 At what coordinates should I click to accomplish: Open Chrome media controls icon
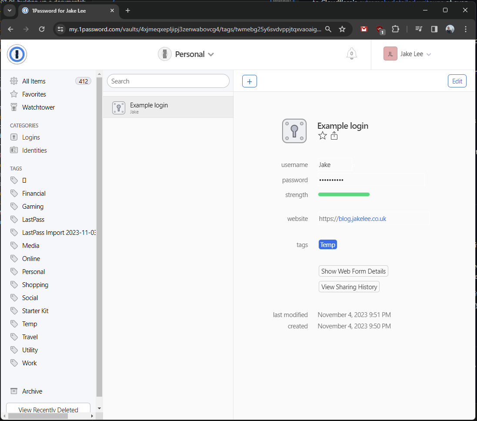point(419,29)
